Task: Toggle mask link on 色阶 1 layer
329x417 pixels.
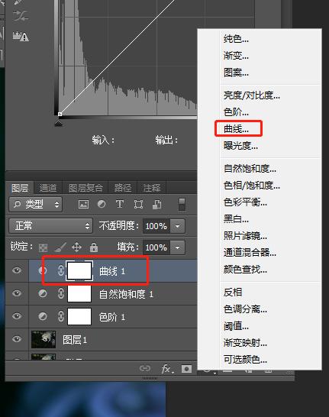Action: coord(61,316)
